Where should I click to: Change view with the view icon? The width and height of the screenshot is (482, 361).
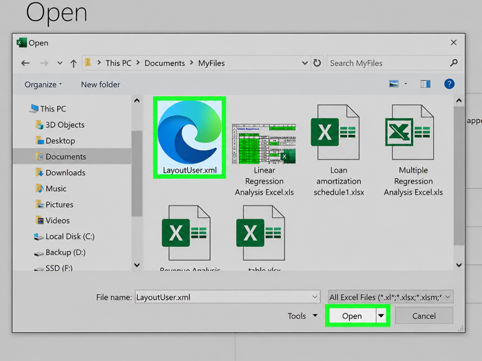pyautogui.click(x=394, y=83)
